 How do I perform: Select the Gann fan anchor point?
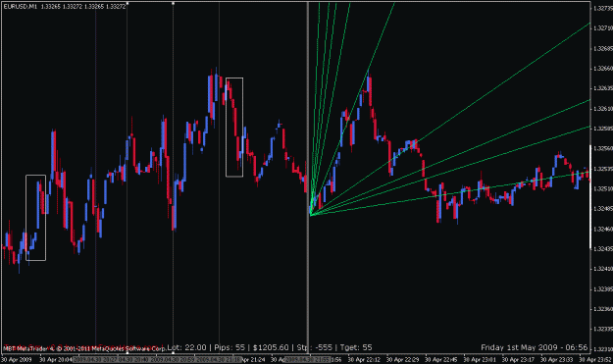coord(310,215)
